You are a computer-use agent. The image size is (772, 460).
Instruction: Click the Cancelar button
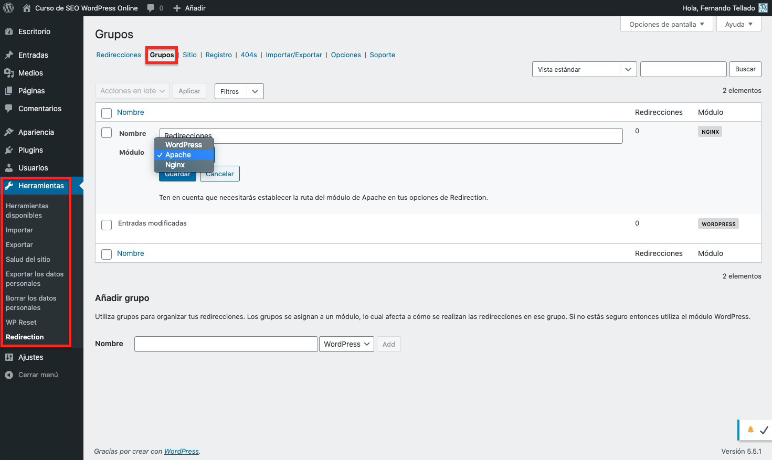(220, 174)
